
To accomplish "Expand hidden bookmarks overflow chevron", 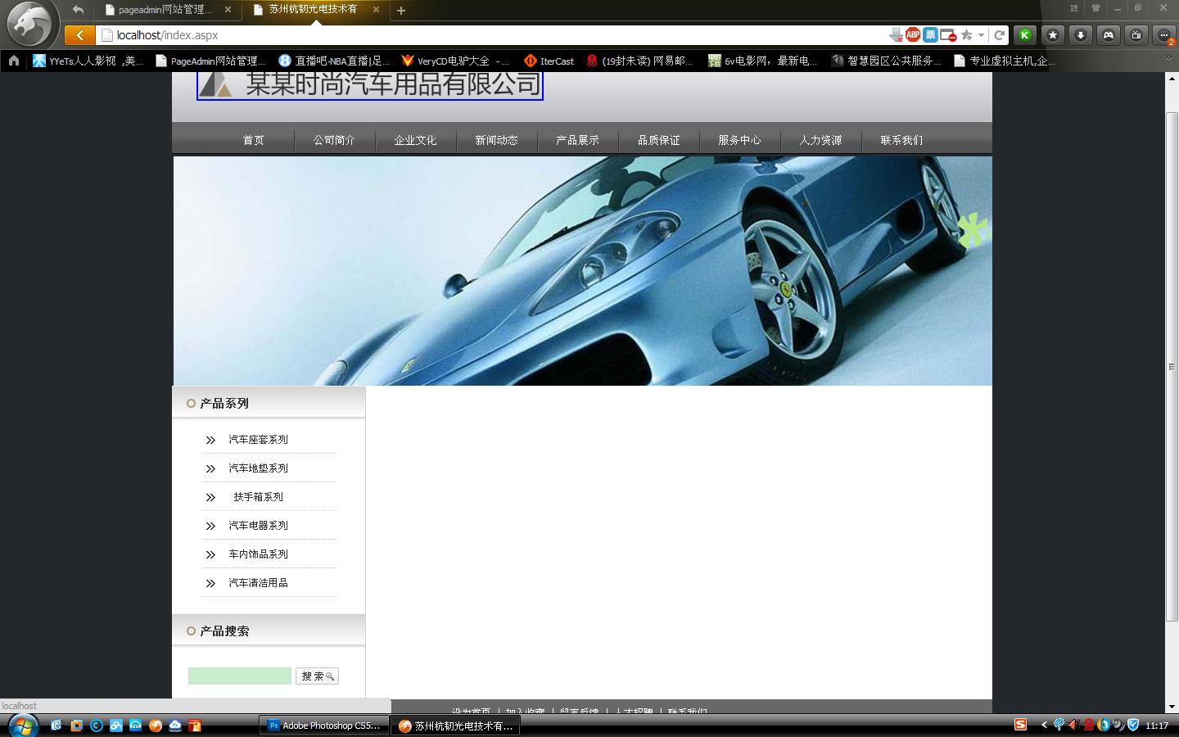I will pyautogui.click(x=1168, y=59).
